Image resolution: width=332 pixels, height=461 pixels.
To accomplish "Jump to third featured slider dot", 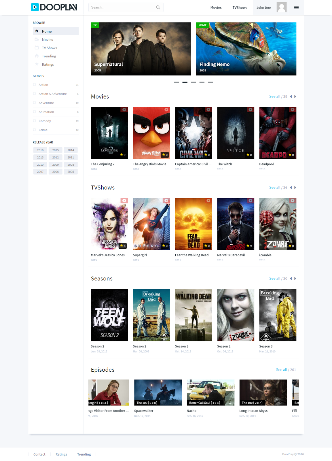I will 193,82.
